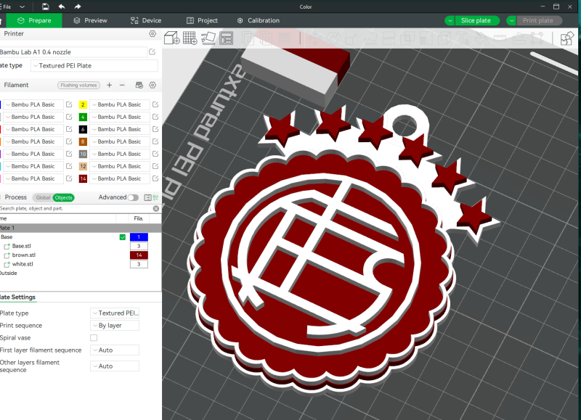Open the Textured PEI Plate type dropdown

click(x=94, y=65)
